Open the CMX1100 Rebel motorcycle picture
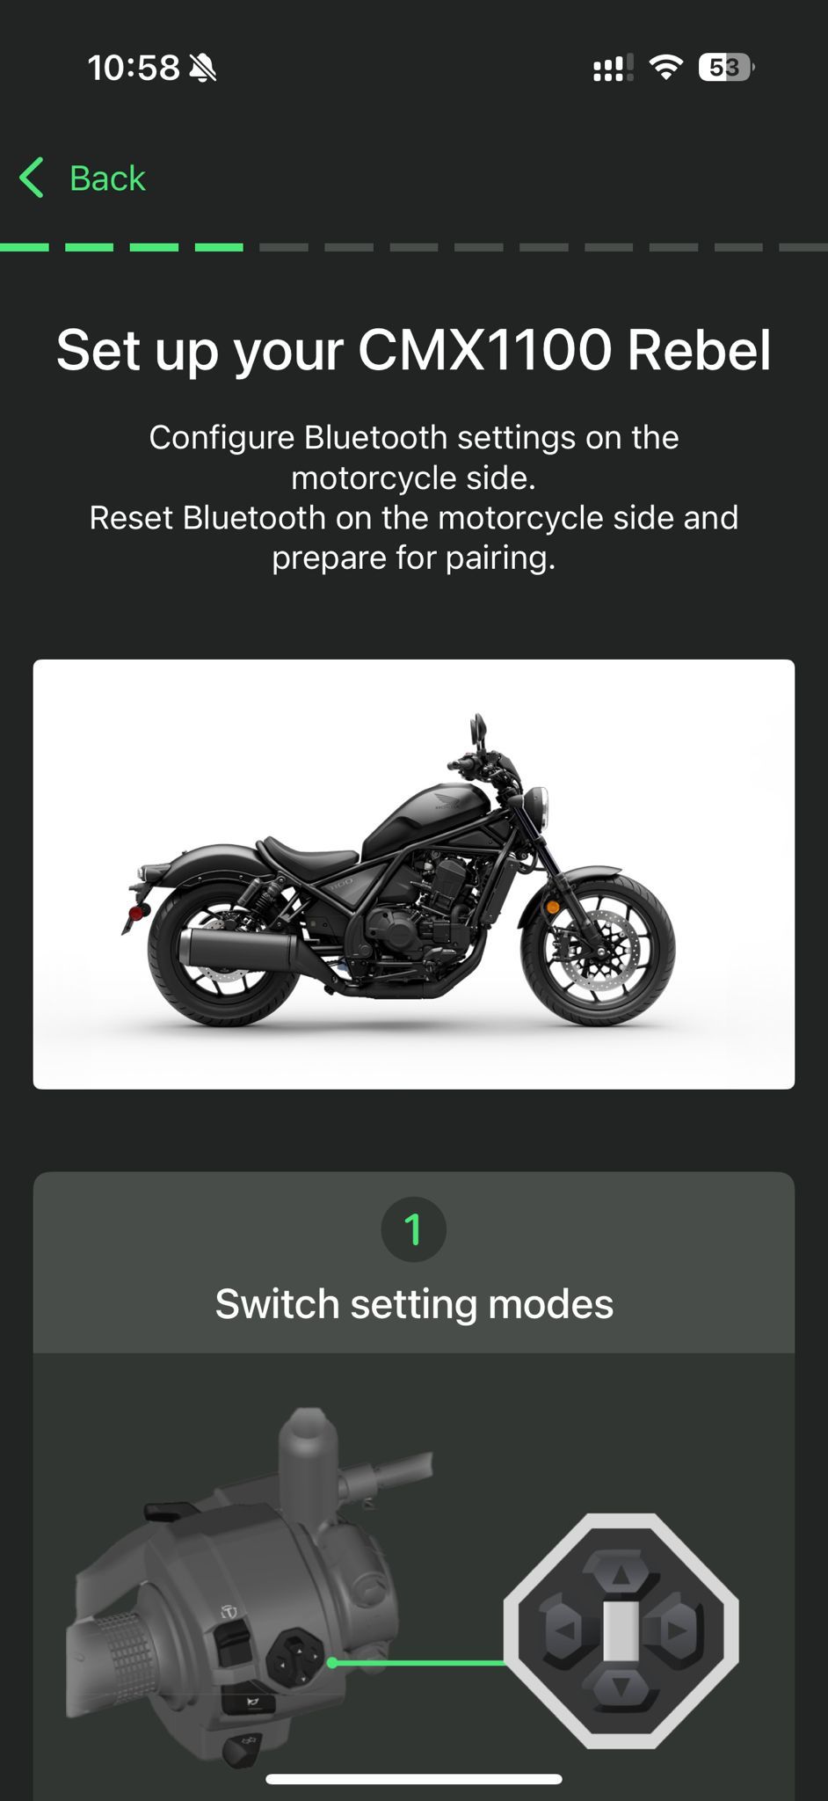The width and height of the screenshot is (828, 1801). pyautogui.click(x=414, y=874)
